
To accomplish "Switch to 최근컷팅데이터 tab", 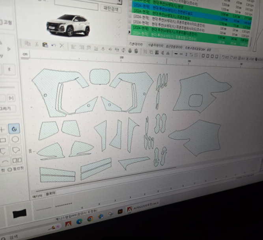I will coord(174,47).
